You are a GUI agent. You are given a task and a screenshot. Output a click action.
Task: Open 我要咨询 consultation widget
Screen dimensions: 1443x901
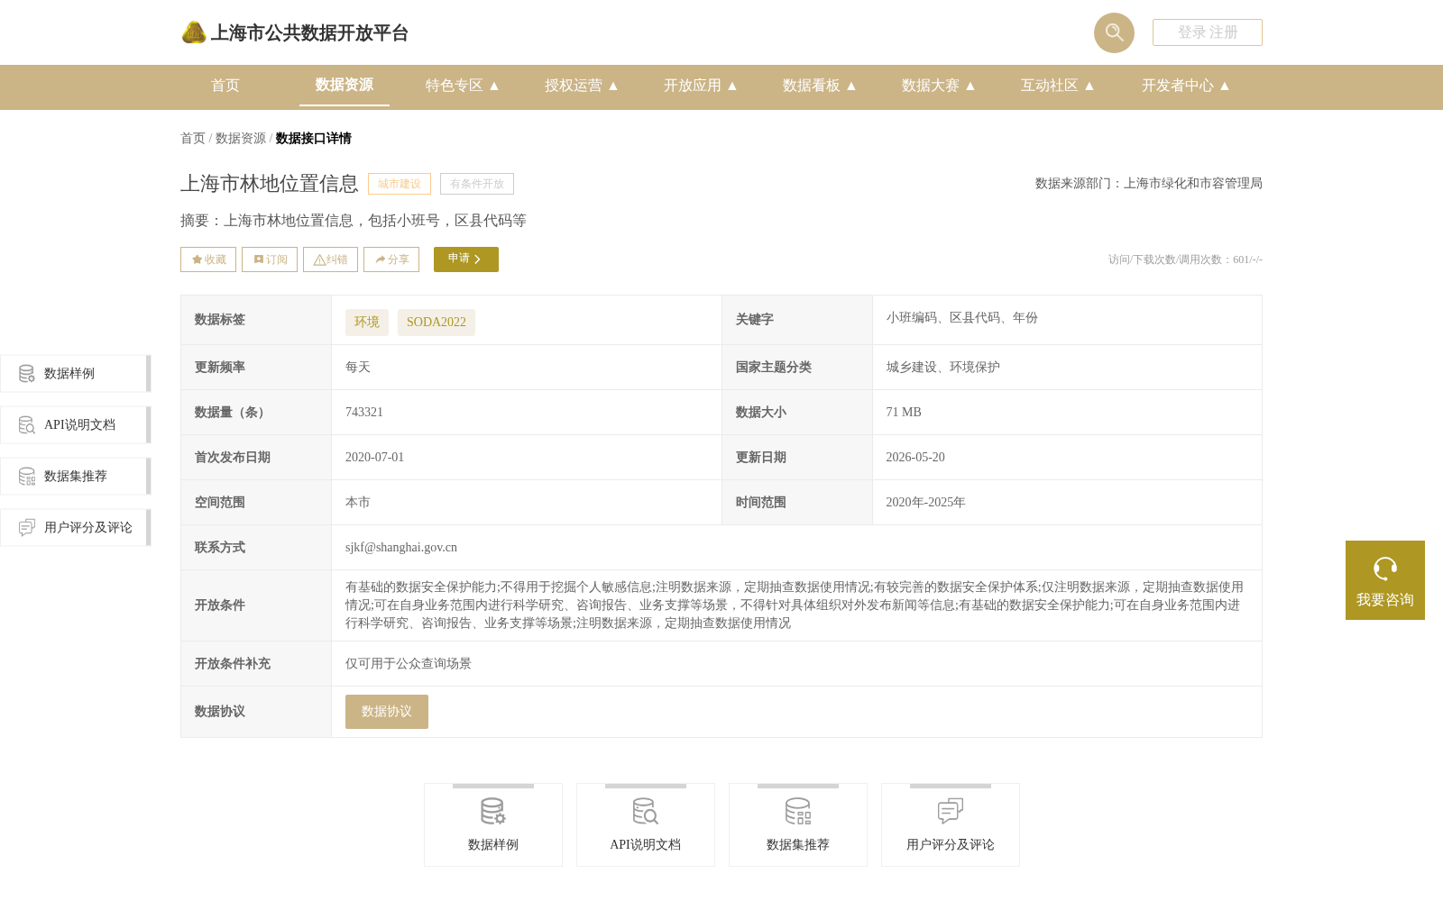pyautogui.click(x=1385, y=580)
